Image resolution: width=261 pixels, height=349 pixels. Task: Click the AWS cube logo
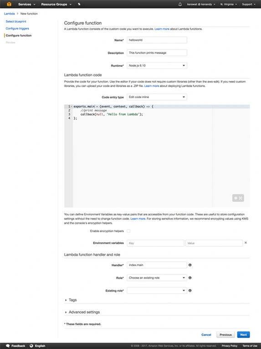click(9, 4)
